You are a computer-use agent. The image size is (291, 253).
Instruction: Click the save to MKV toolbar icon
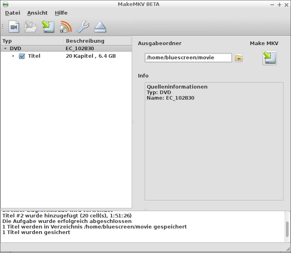point(48,27)
